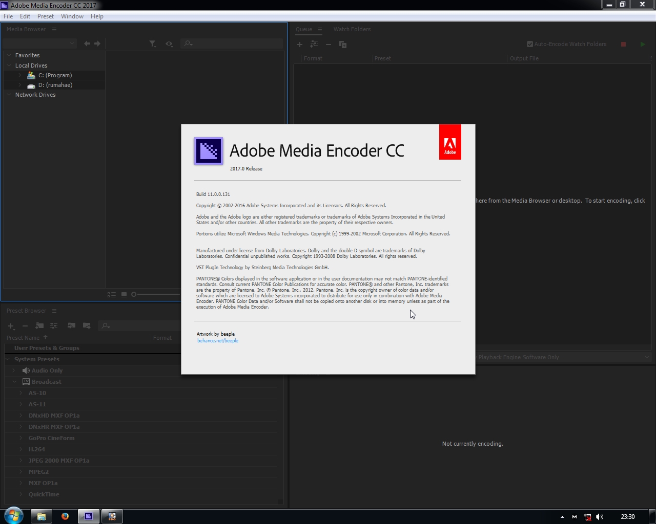Switch Media Browser to list view
Viewport: 656px width, 524px height.
[x=112, y=294]
